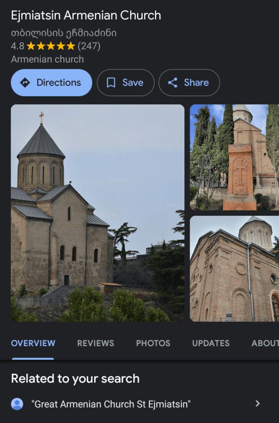The image size is (279, 423).
Task: Tap the five-star rating icons
Action: [50, 46]
